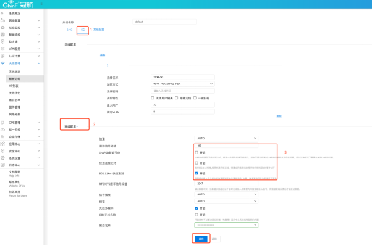Click the 应用中心 grid icon
Image resolution: width=372 pixels, height=246 pixels.
(x=2, y=144)
